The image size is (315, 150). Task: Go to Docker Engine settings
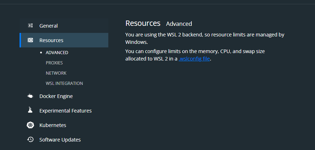[56, 96]
